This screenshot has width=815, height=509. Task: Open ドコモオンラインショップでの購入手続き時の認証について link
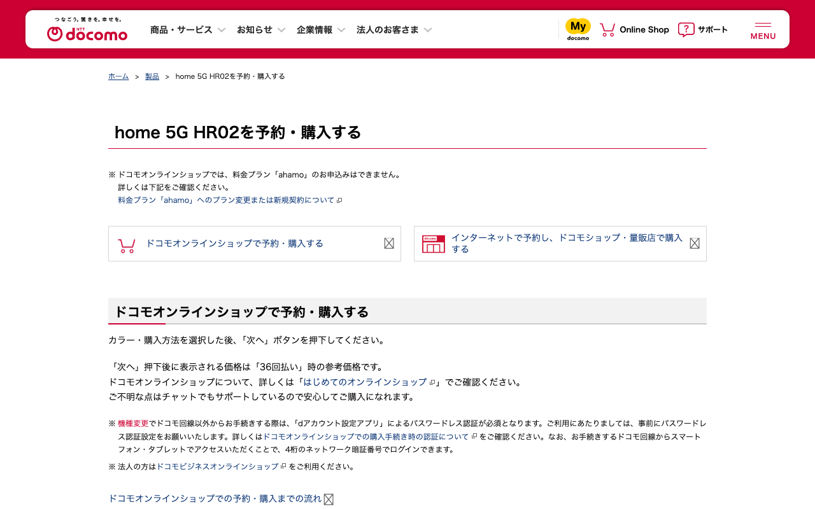[366, 436]
